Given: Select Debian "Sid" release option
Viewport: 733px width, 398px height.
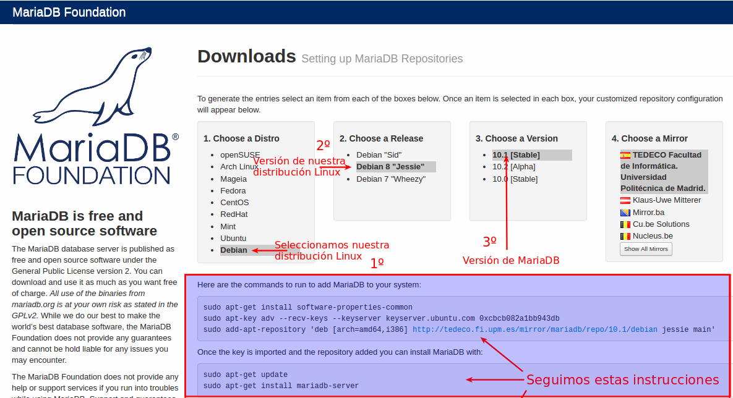Looking at the screenshot, I should click(379, 155).
